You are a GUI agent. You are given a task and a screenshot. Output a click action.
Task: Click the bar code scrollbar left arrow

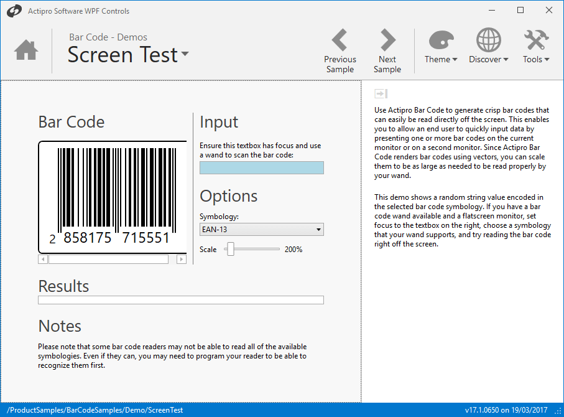tap(43, 259)
